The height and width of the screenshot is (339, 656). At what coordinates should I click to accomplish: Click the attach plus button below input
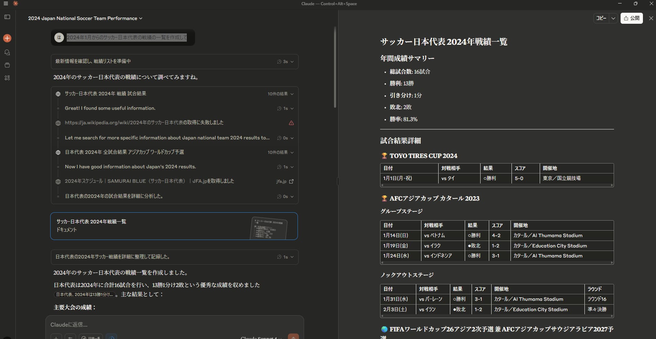pyautogui.click(x=56, y=337)
